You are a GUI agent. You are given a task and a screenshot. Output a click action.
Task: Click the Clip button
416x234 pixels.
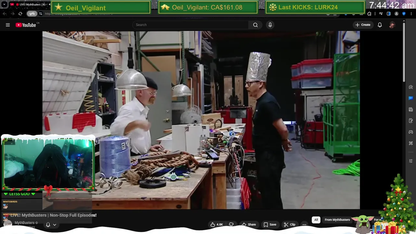pos(289,225)
